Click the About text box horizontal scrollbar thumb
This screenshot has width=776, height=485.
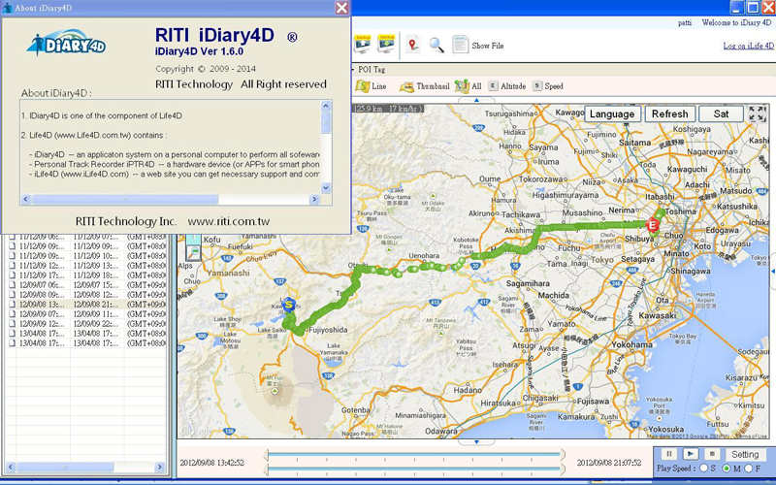coord(125,199)
